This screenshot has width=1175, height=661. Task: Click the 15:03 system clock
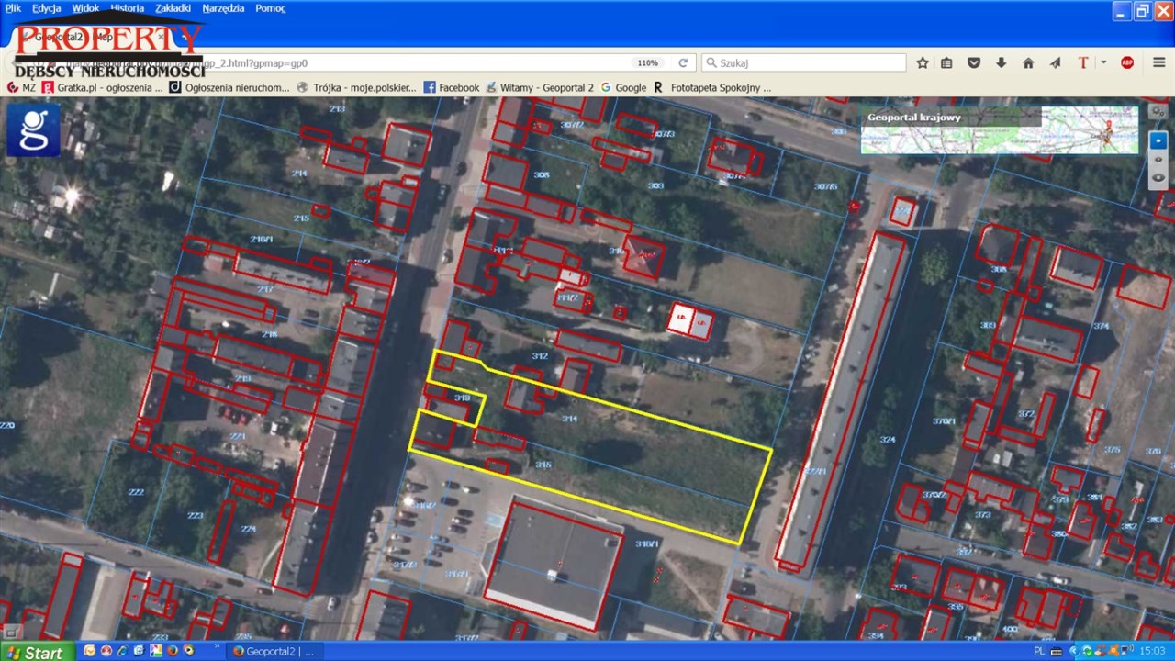tap(1153, 651)
